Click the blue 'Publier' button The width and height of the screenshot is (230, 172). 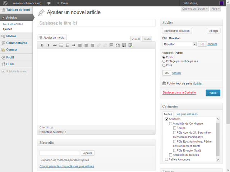[213, 93]
